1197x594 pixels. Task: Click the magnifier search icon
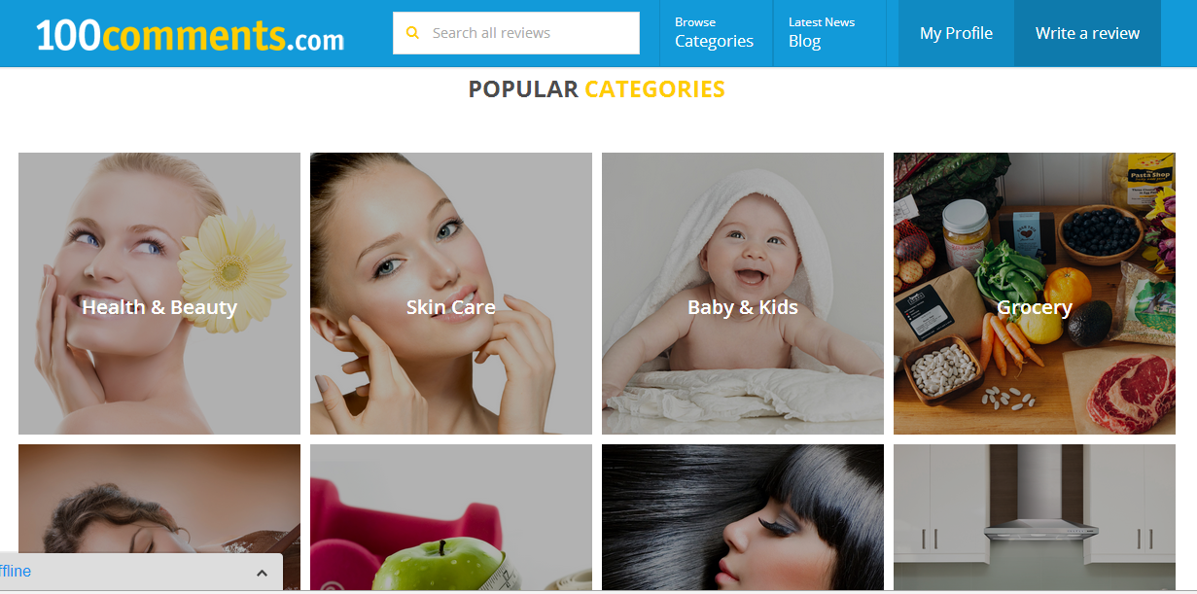pos(412,33)
